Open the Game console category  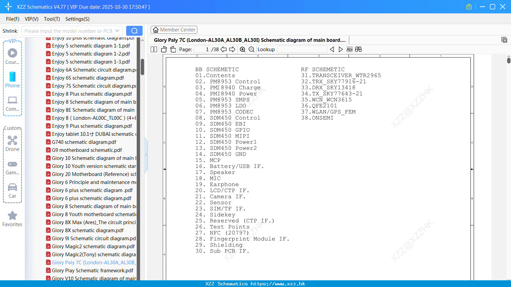pyautogui.click(x=12, y=167)
